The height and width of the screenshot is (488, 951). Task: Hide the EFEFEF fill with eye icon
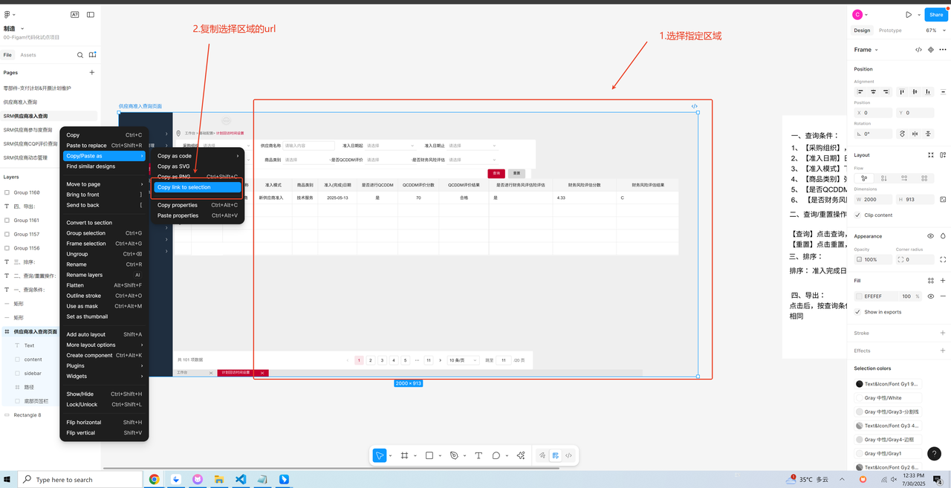click(930, 296)
